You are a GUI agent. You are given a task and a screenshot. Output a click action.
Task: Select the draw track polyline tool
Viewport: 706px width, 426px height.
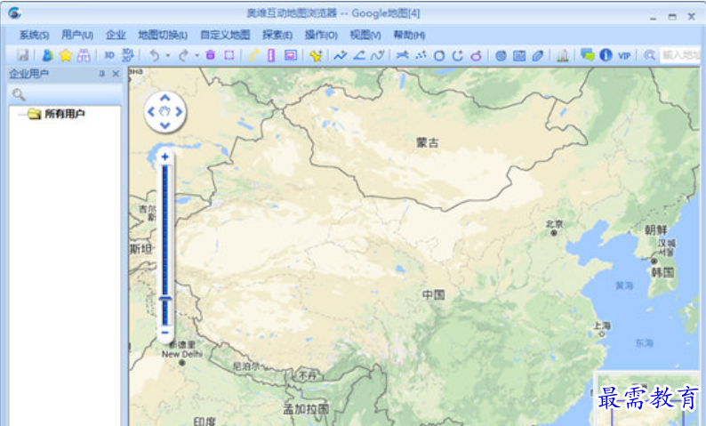(x=341, y=55)
